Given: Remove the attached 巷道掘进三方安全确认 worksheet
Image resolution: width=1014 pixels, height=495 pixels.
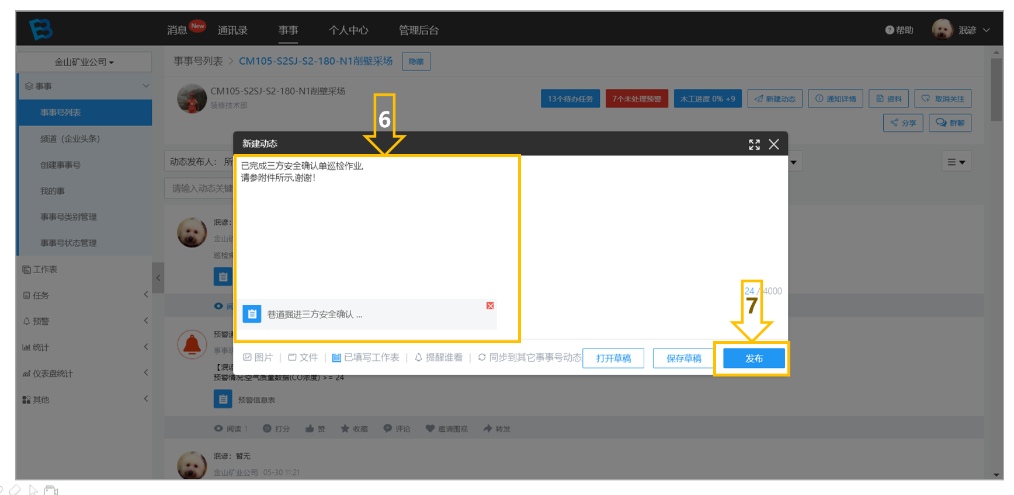Looking at the screenshot, I should point(490,306).
